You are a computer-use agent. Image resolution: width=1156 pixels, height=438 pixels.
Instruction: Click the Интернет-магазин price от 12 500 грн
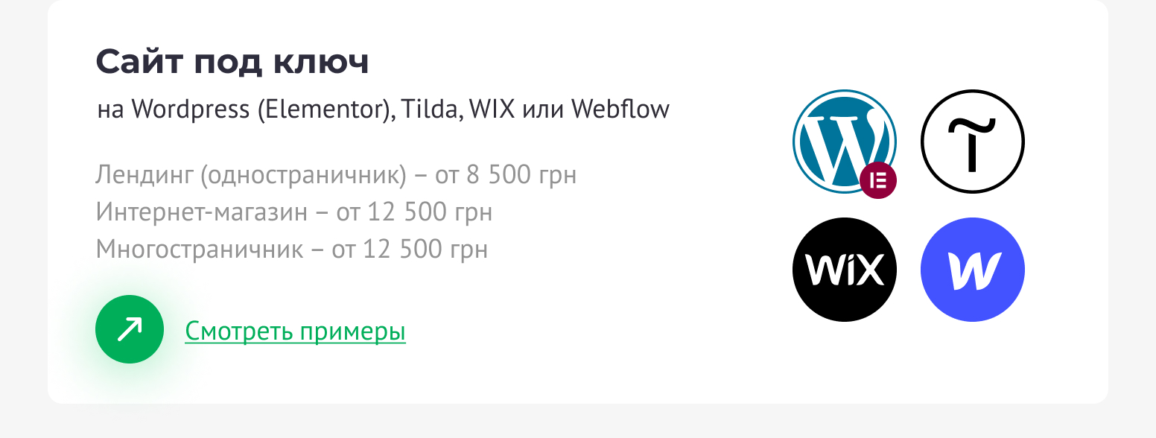414,212
